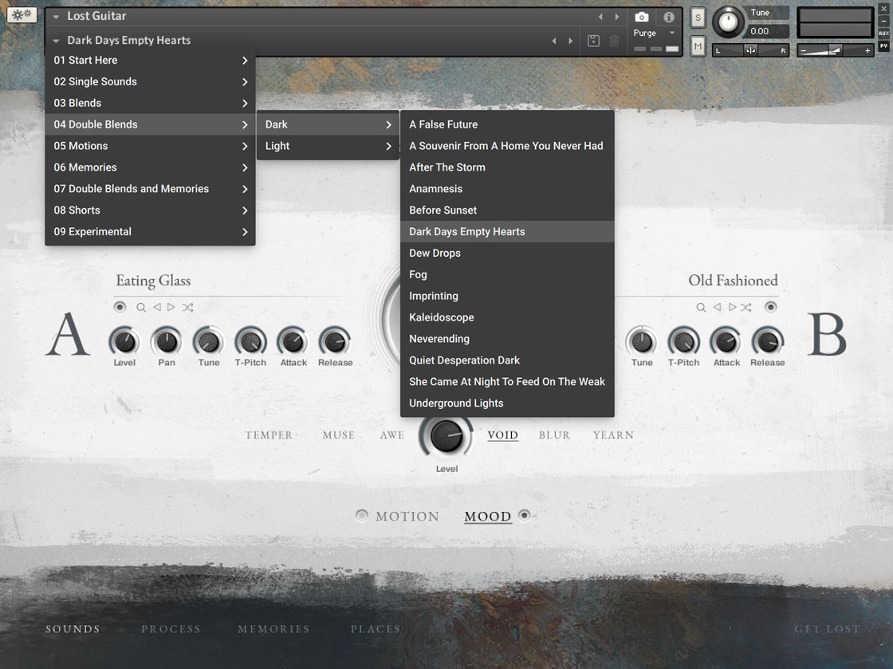Choose the Kaleidoscope preset
The image size is (893, 669).
point(442,317)
